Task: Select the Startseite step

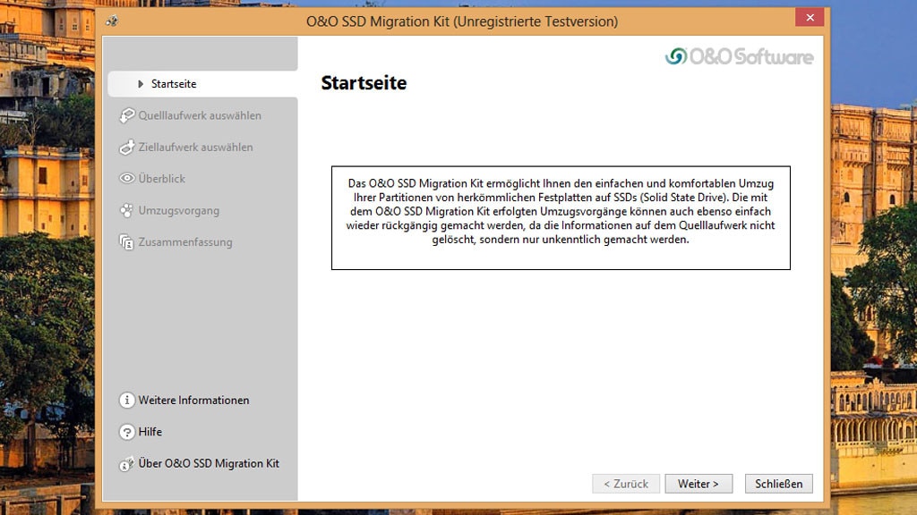Action: click(x=202, y=84)
